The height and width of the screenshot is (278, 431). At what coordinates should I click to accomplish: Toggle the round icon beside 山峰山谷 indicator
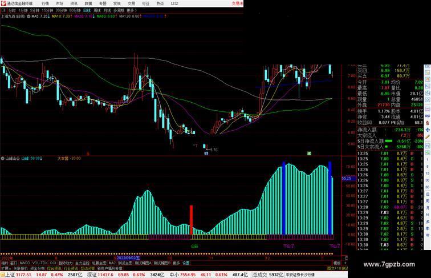tap(3, 158)
